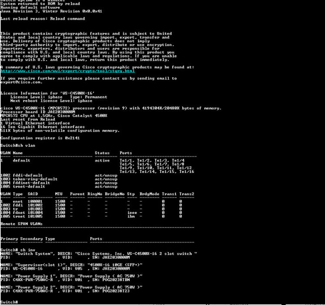Select the 'Jawa Revision 3, Winter Revision' line
This screenshot has height=305, width=325.
tap(51, 11)
